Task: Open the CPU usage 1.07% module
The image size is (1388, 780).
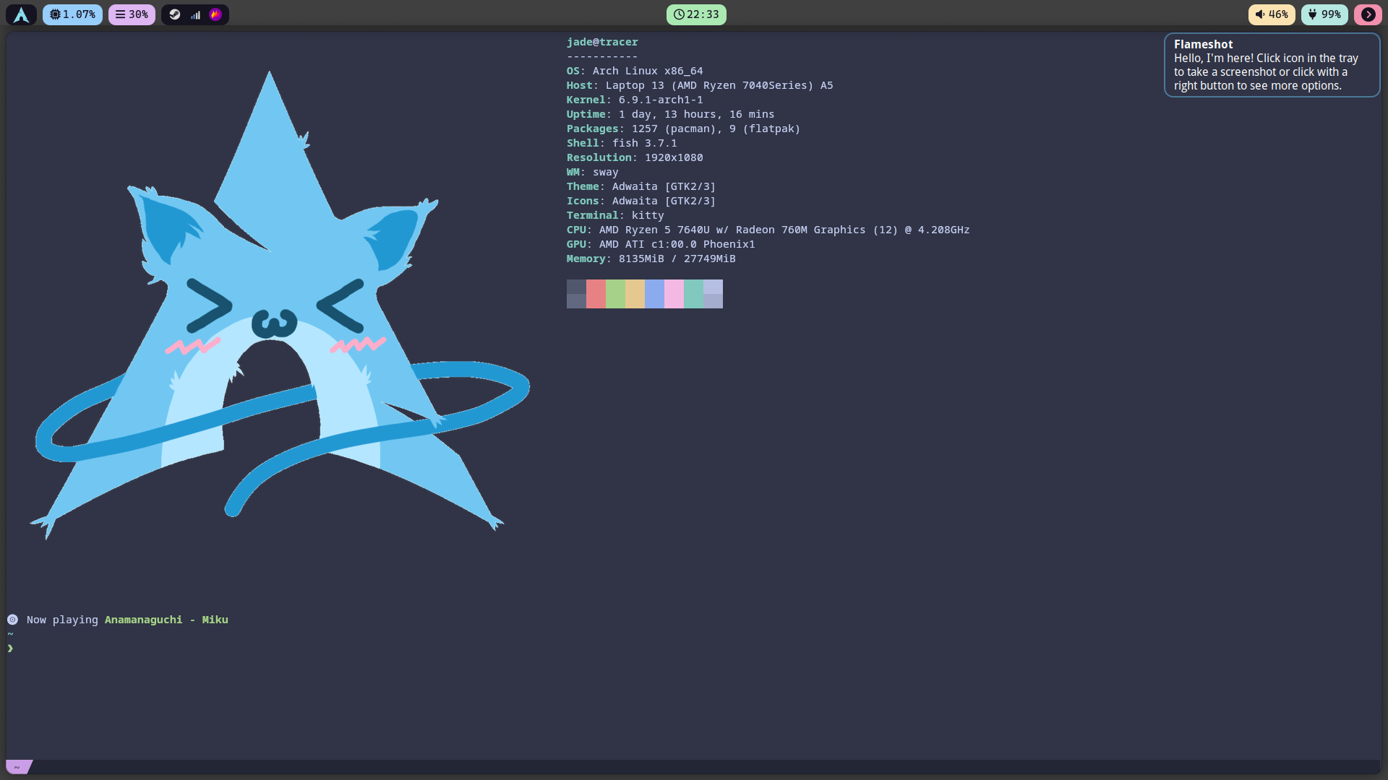Action: click(x=72, y=14)
